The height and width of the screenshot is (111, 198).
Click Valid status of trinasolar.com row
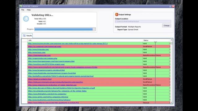click(145, 49)
